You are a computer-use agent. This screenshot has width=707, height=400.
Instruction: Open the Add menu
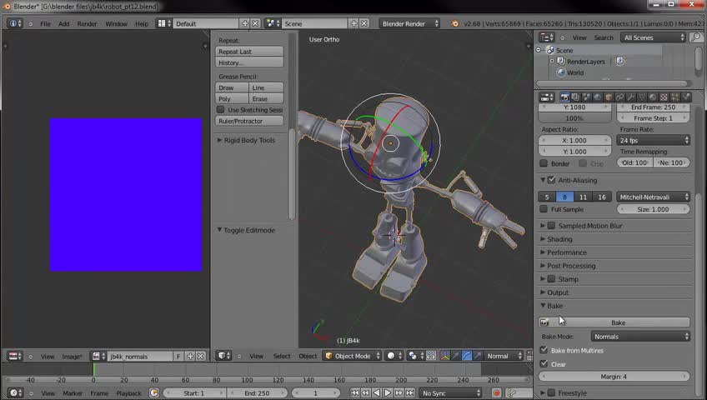coord(63,24)
